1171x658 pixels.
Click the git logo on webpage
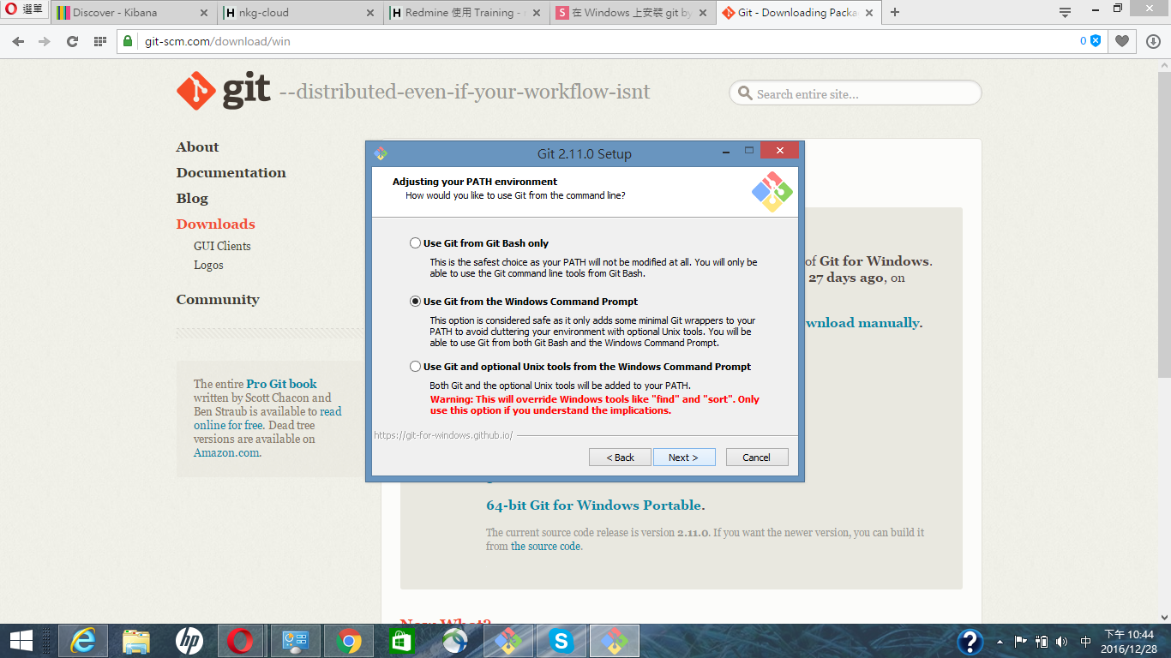pyautogui.click(x=224, y=90)
